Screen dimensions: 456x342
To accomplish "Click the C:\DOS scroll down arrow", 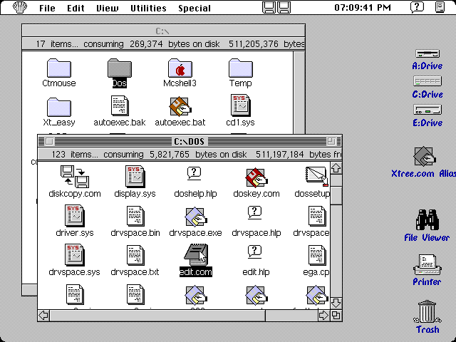I will 336,303.
